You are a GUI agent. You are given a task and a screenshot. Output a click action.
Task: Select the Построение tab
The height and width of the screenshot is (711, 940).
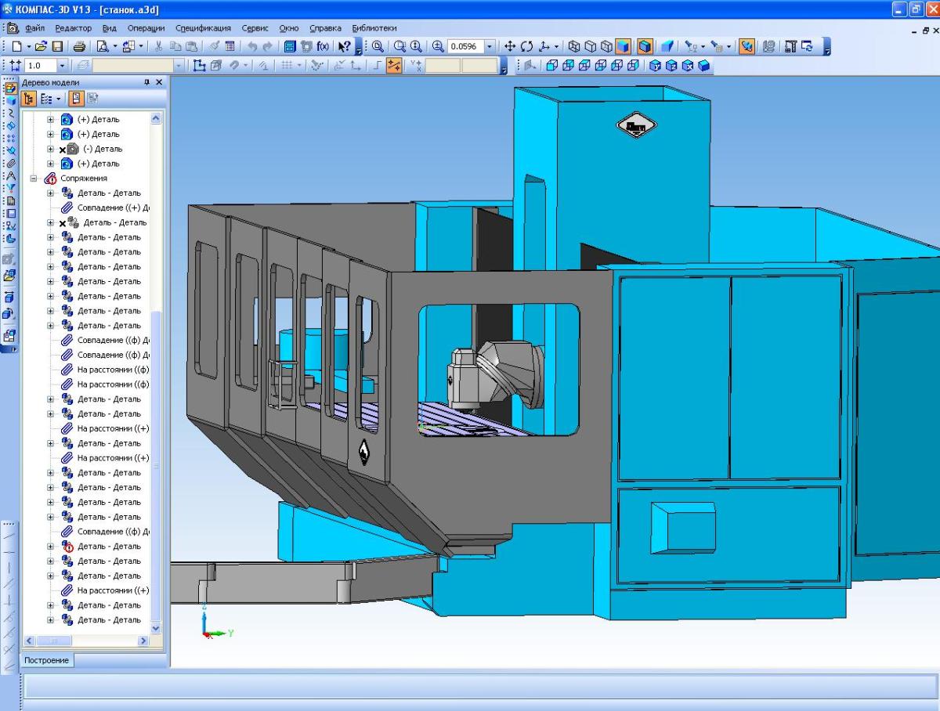(x=46, y=660)
